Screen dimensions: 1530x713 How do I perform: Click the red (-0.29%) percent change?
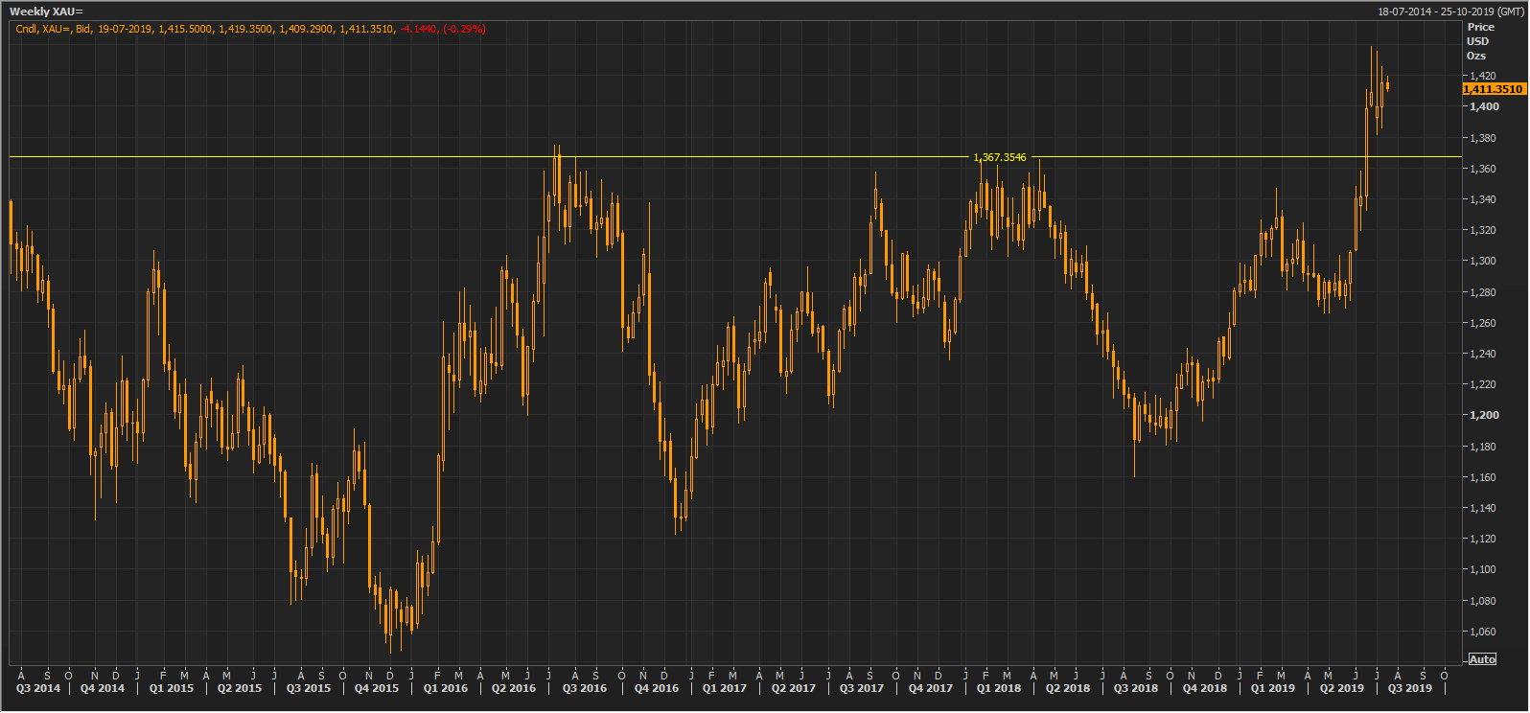pyautogui.click(x=464, y=29)
